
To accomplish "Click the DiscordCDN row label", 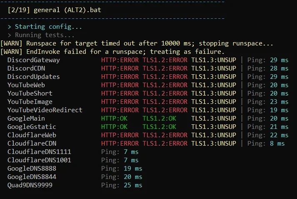I will click(x=26, y=68).
